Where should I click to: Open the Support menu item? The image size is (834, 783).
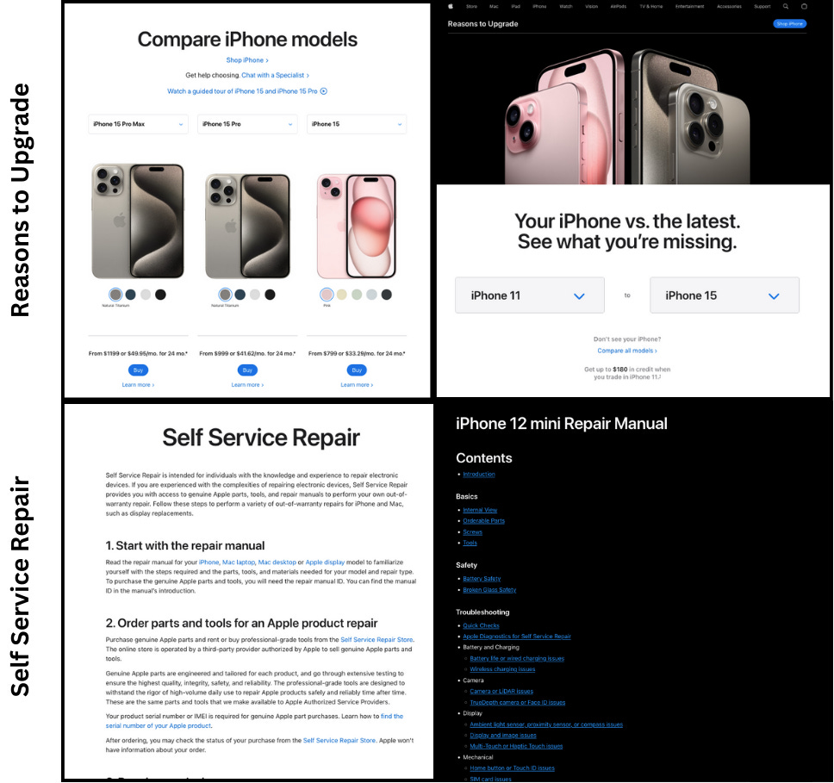click(x=762, y=6)
